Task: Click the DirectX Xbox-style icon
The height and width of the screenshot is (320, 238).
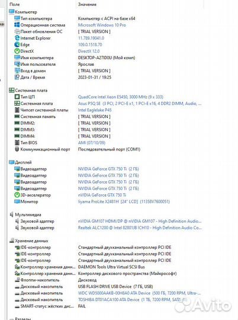Action: (x=17, y=51)
